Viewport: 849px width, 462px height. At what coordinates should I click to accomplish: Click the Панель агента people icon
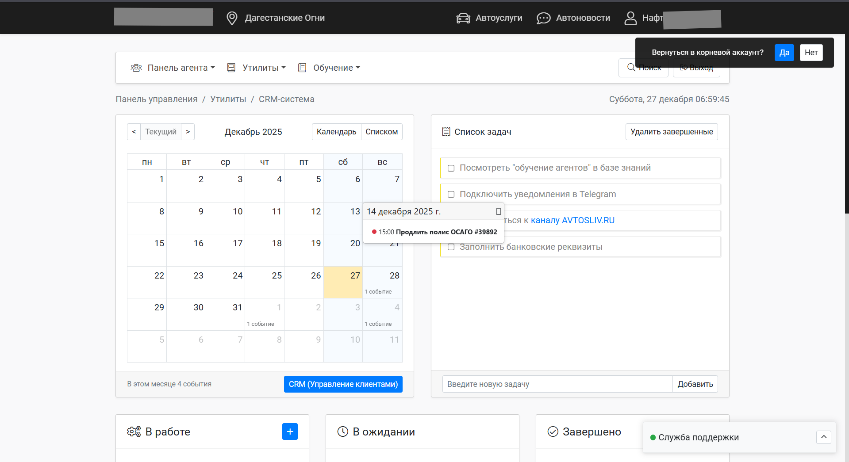tap(136, 68)
